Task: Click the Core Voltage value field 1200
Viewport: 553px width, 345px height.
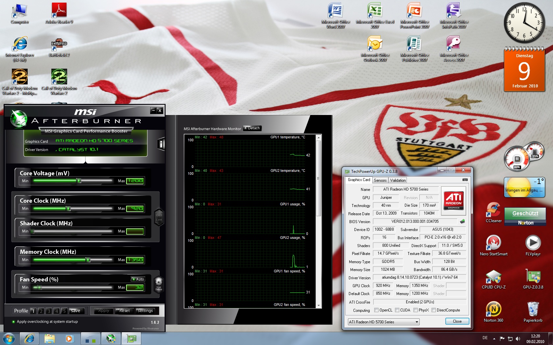Action: (135, 181)
